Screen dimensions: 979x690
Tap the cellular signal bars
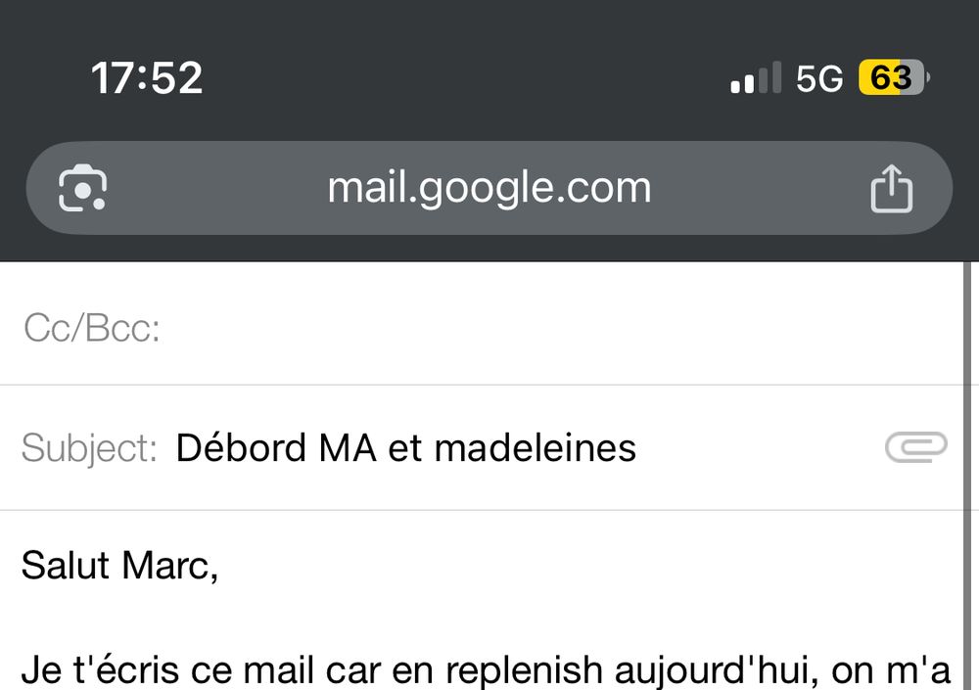(x=754, y=77)
